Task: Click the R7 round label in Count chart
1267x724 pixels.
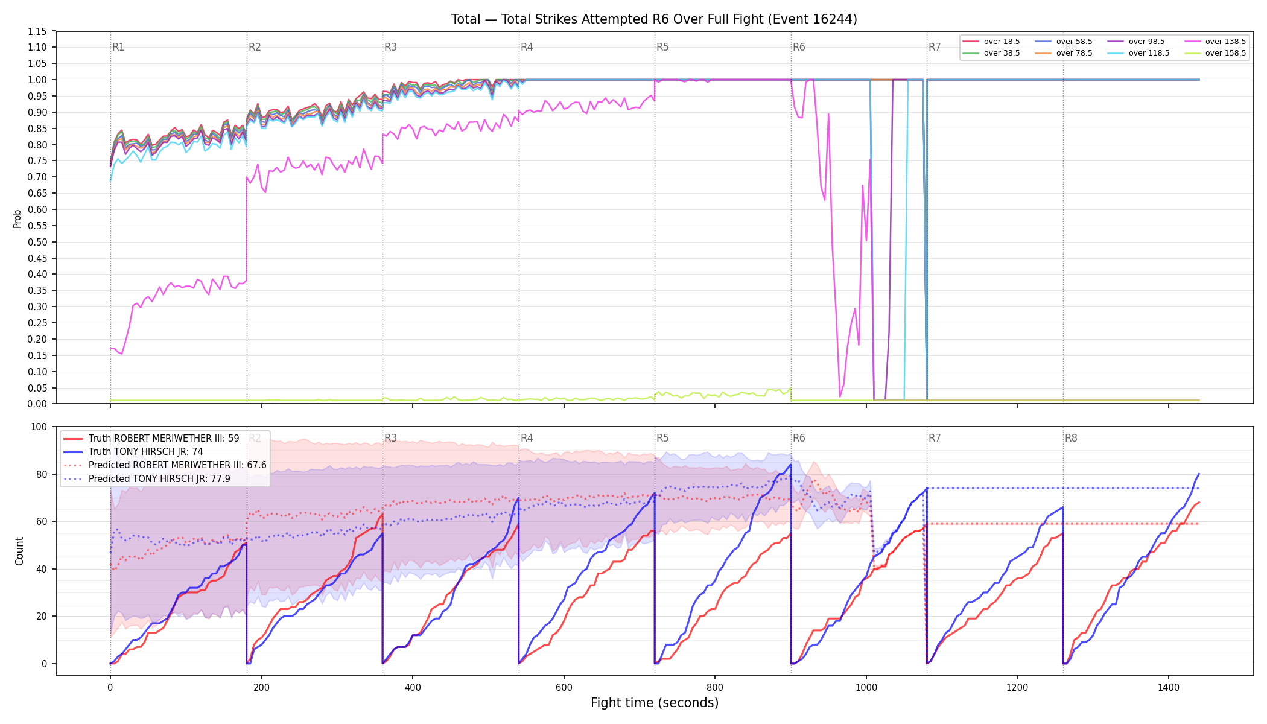Action: (x=935, y=438)
